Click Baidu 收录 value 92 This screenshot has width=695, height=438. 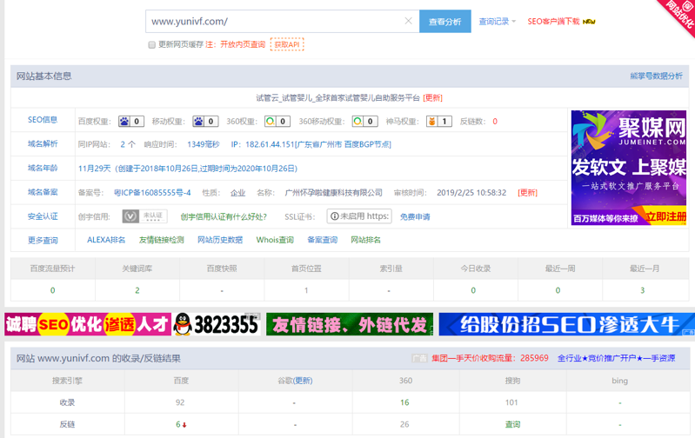tap(180, 402)
